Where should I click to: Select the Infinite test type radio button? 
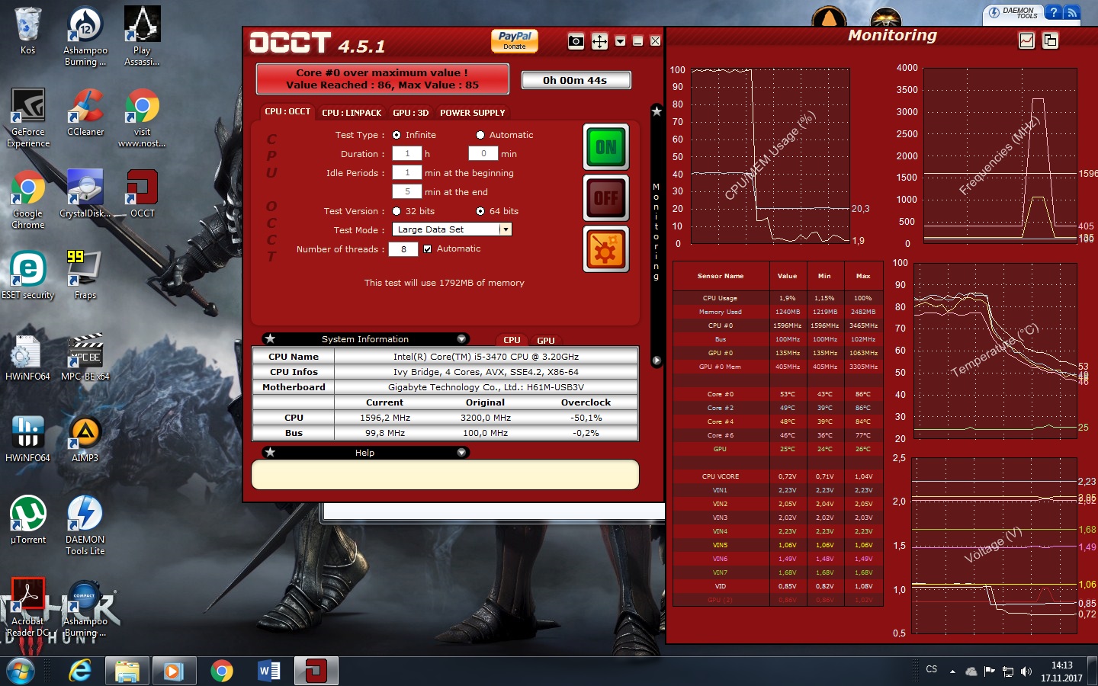396,135
